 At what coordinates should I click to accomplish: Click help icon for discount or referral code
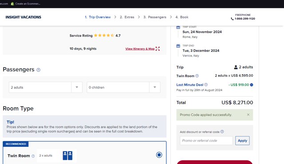tap(222, 132)
